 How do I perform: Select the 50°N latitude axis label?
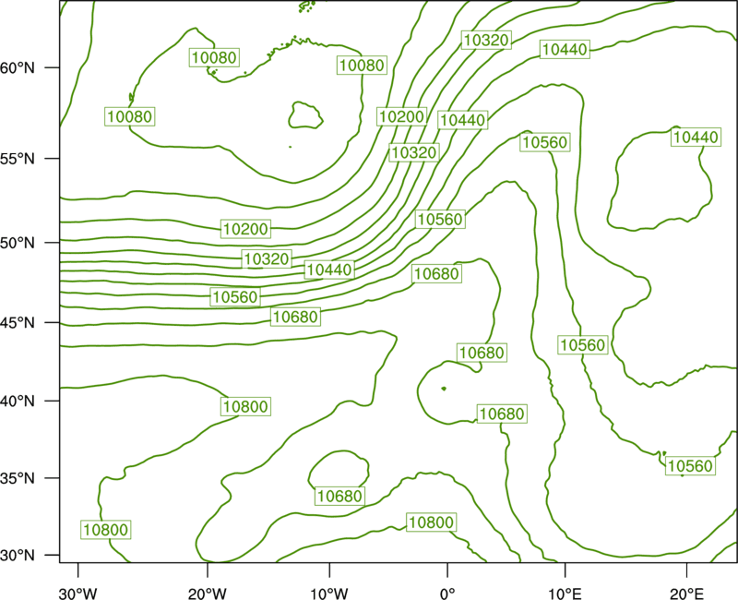click(18, 243)
